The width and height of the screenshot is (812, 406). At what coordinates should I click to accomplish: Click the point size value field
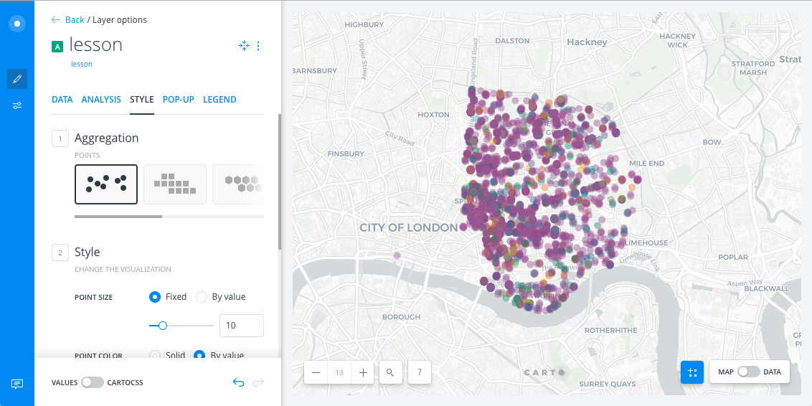coord(242,326)
